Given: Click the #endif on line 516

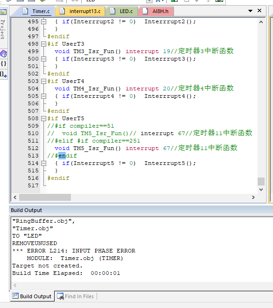Looking at the screenshot, I should click(58, 178).
